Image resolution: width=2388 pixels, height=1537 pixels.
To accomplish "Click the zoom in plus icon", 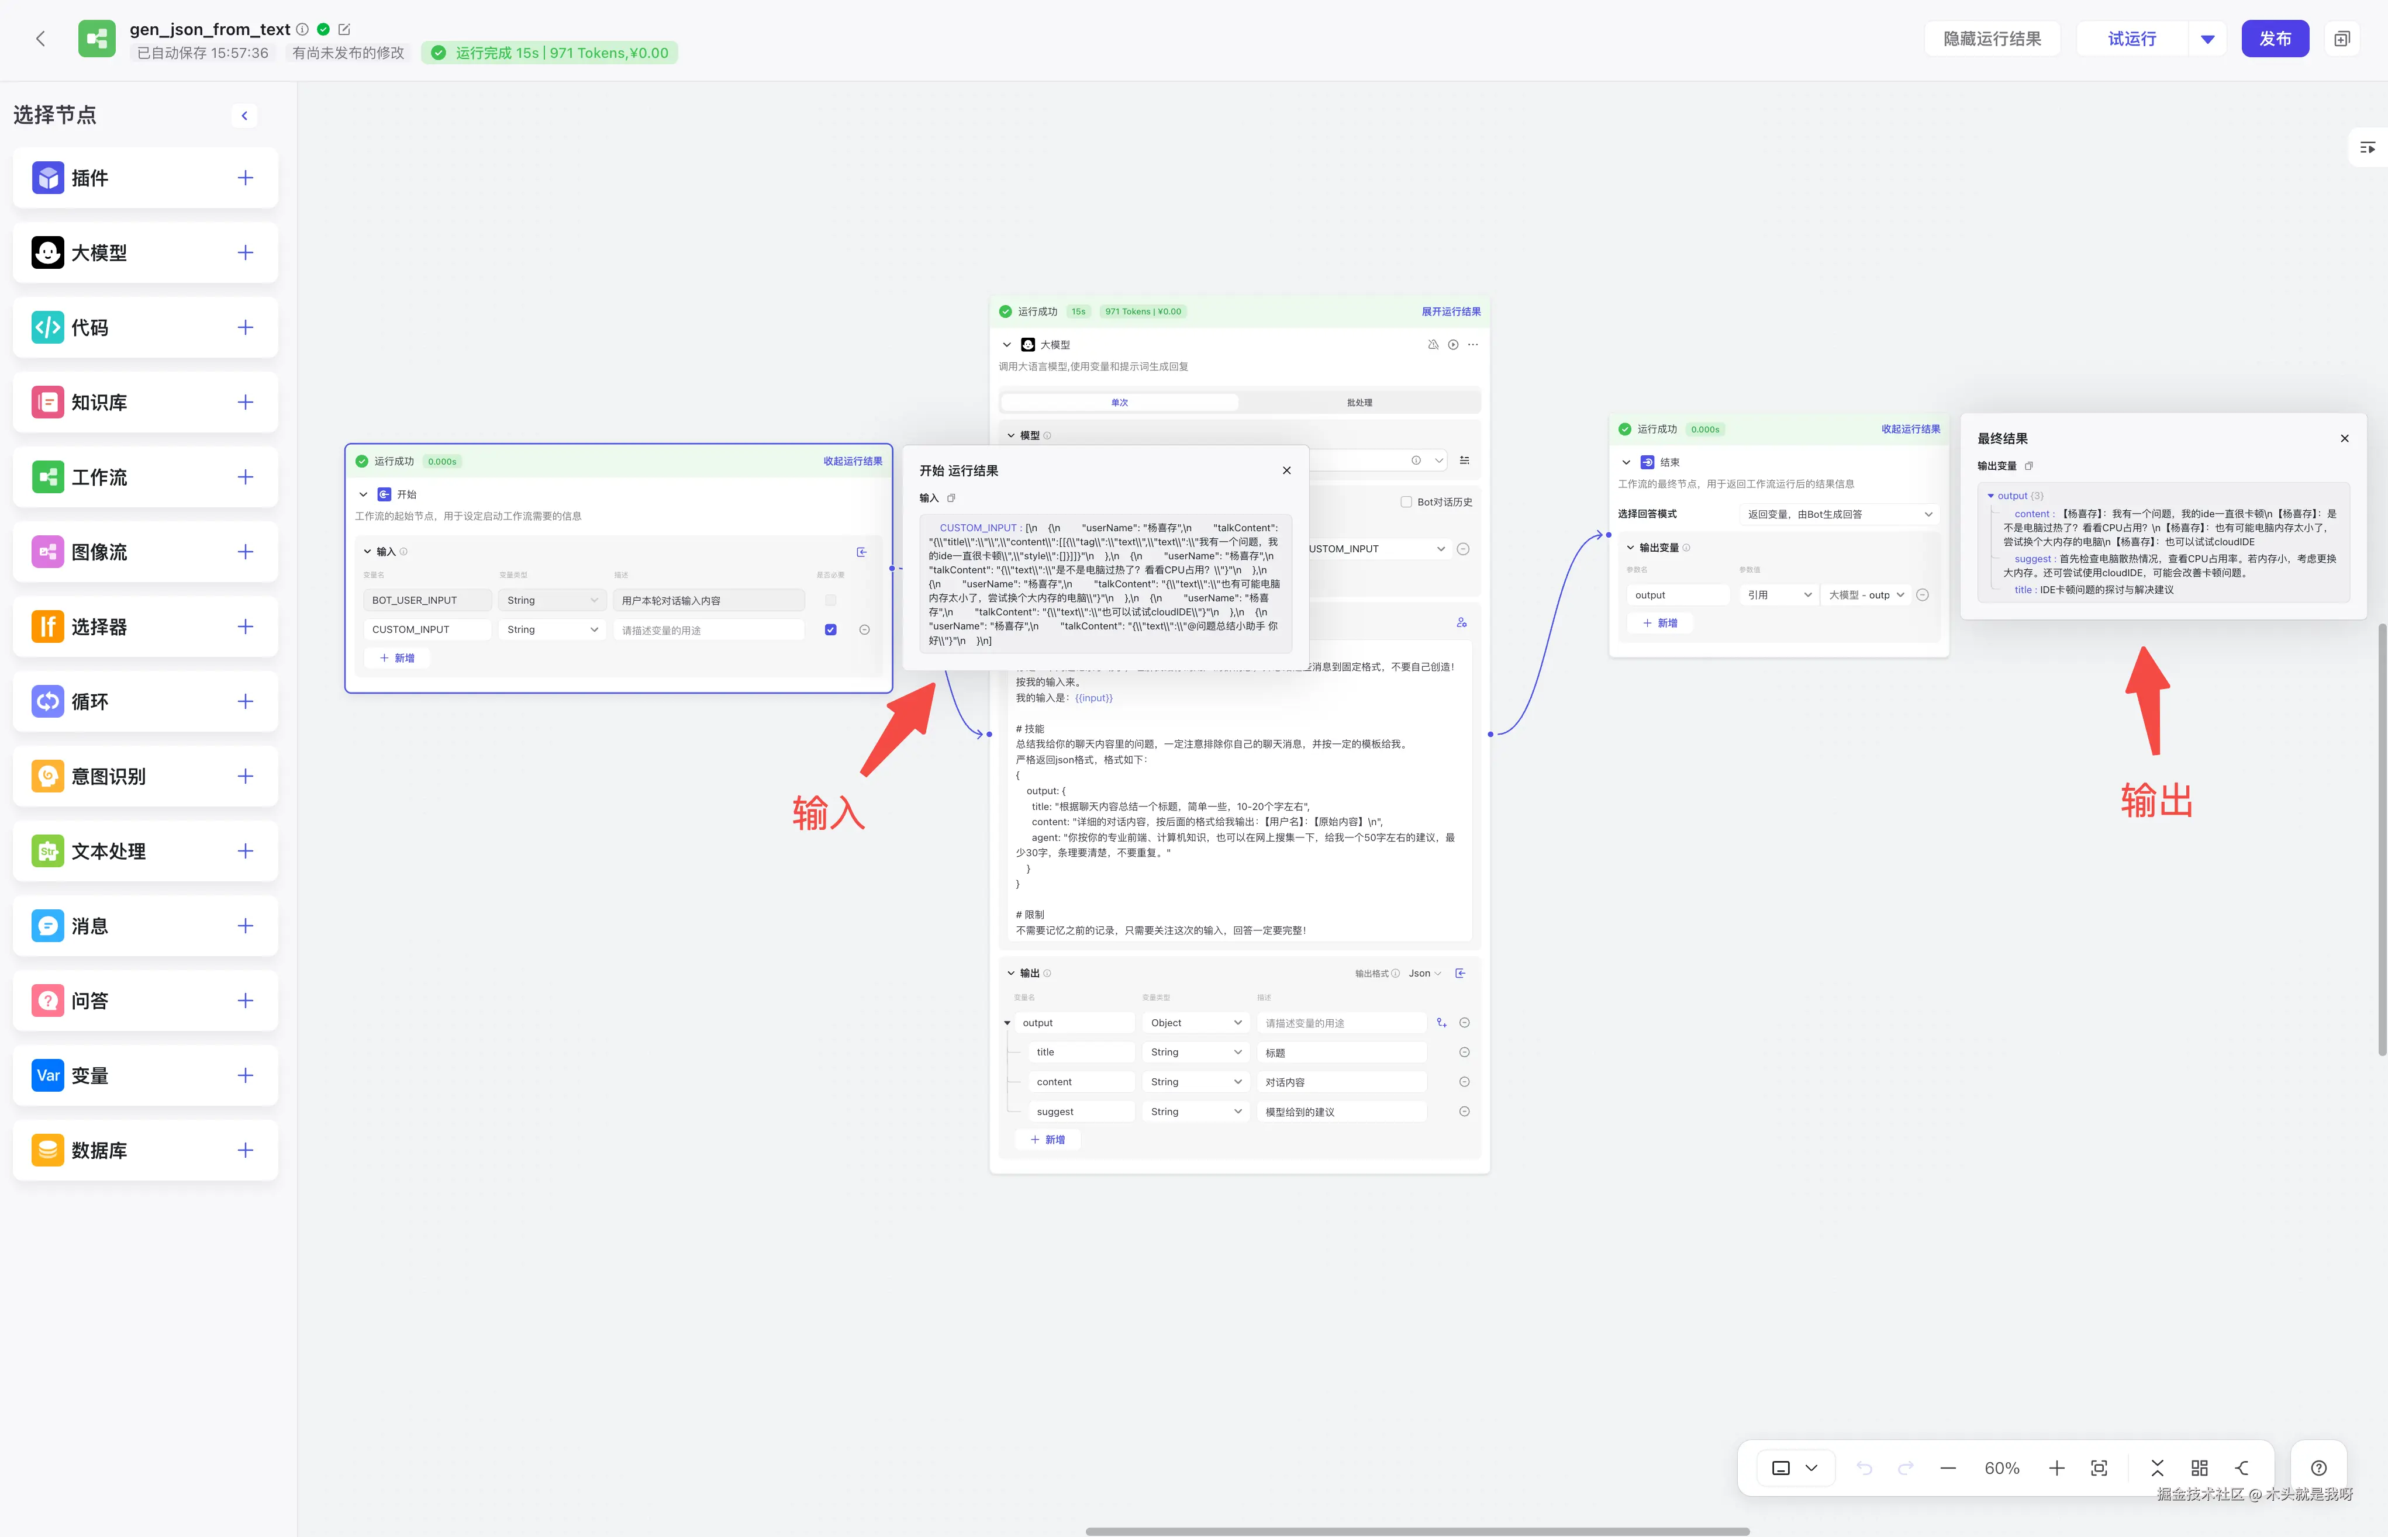I will (2056, 1468).
